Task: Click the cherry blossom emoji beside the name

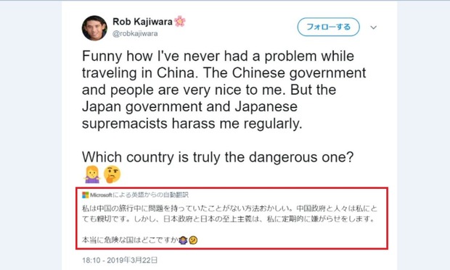Action: point(180,21)
